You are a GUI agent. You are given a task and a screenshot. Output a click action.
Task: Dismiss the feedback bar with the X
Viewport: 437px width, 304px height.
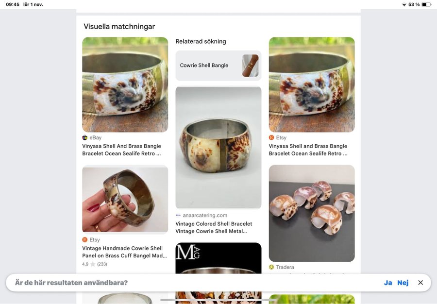coord(420,283)
